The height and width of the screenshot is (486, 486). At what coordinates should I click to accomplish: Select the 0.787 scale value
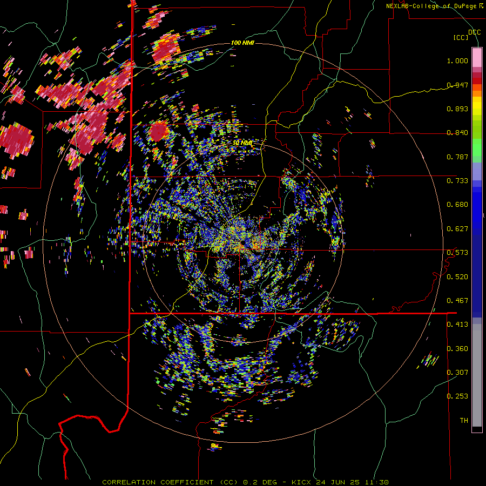tap(457, 157)
